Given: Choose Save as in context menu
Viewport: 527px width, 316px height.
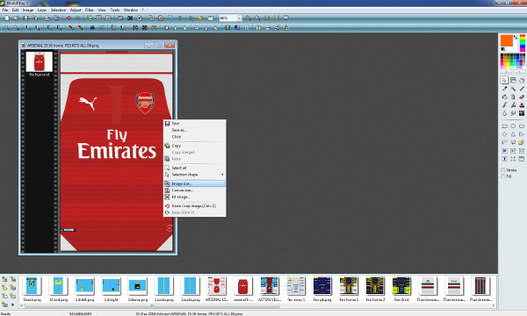Looking at the screenshot, I should 195,130.
